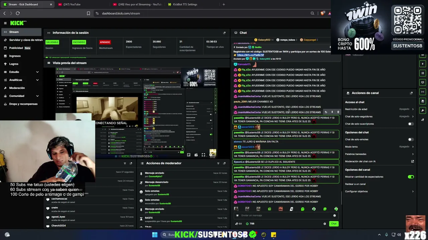The height and width of the screenshot is (240, 428).
Task: Pop out the activity feed panel
Action: point(131,163)
